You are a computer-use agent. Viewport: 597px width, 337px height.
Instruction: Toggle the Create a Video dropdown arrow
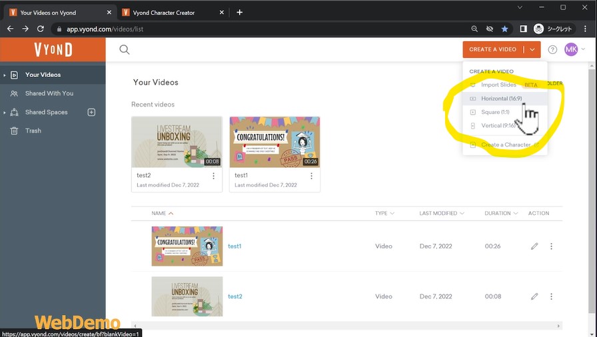click(x=532, y=49)
